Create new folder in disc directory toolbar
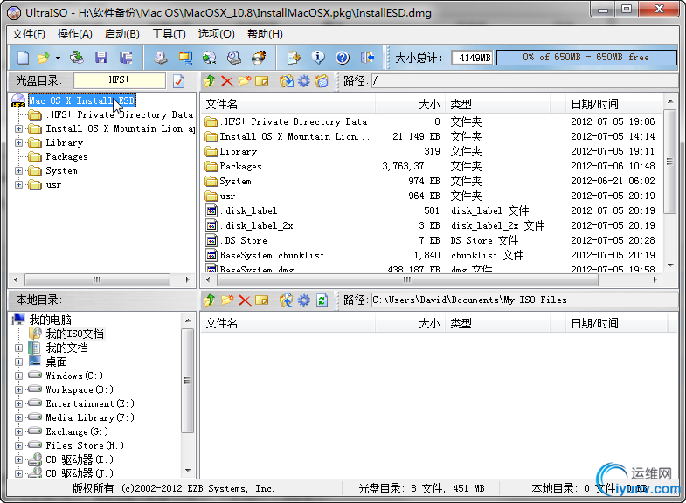The height and width of the screenshot is (503, 686). [245, 81]
